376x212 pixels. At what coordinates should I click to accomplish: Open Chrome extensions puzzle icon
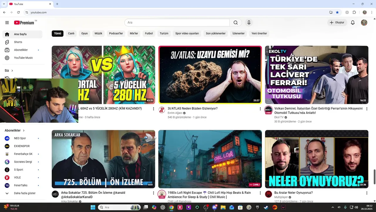coord(354,12)
